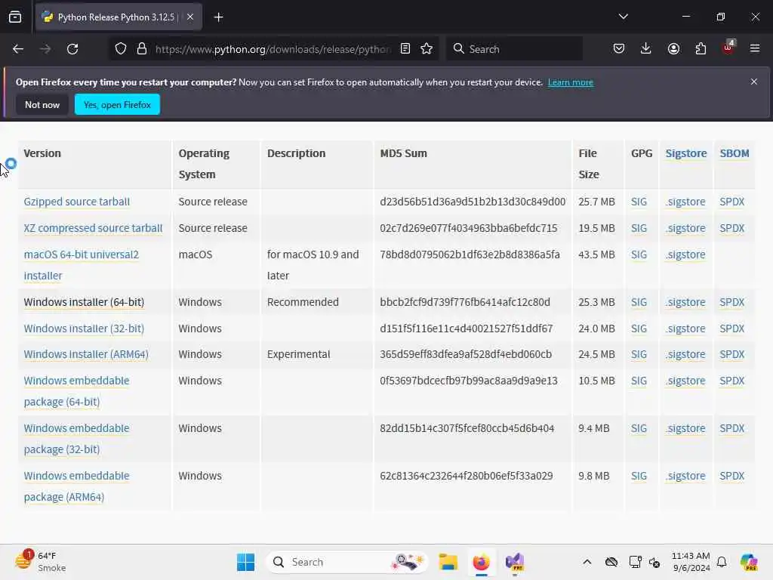
Task: Open SBOM column header link
Action: tap(734, 153)
